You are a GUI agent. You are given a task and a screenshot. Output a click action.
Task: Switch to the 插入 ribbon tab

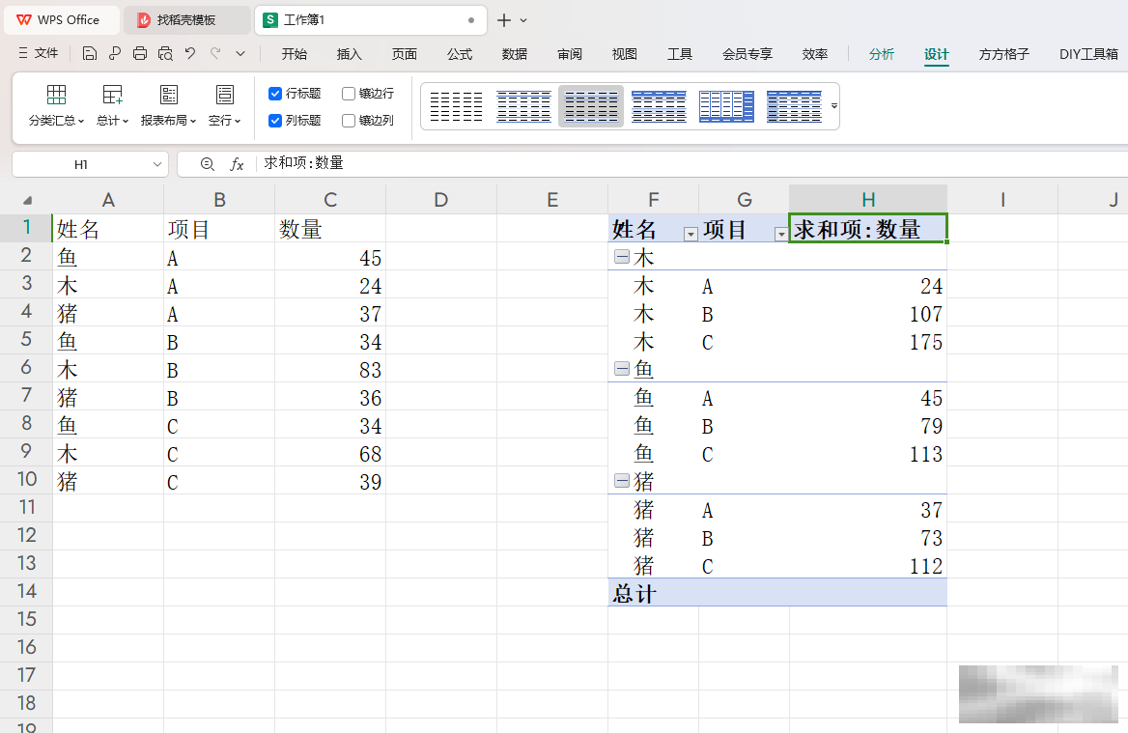click(349, 54)
